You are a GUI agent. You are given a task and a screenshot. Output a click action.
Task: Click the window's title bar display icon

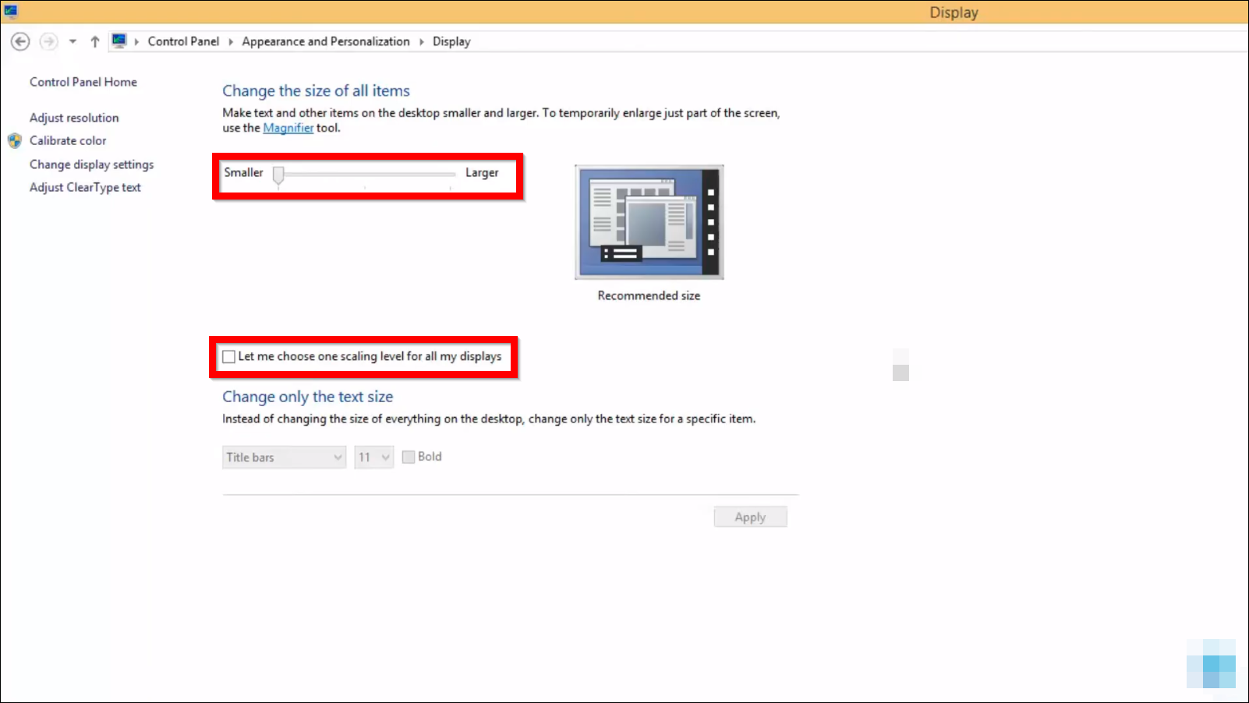(x=11, y=12)
